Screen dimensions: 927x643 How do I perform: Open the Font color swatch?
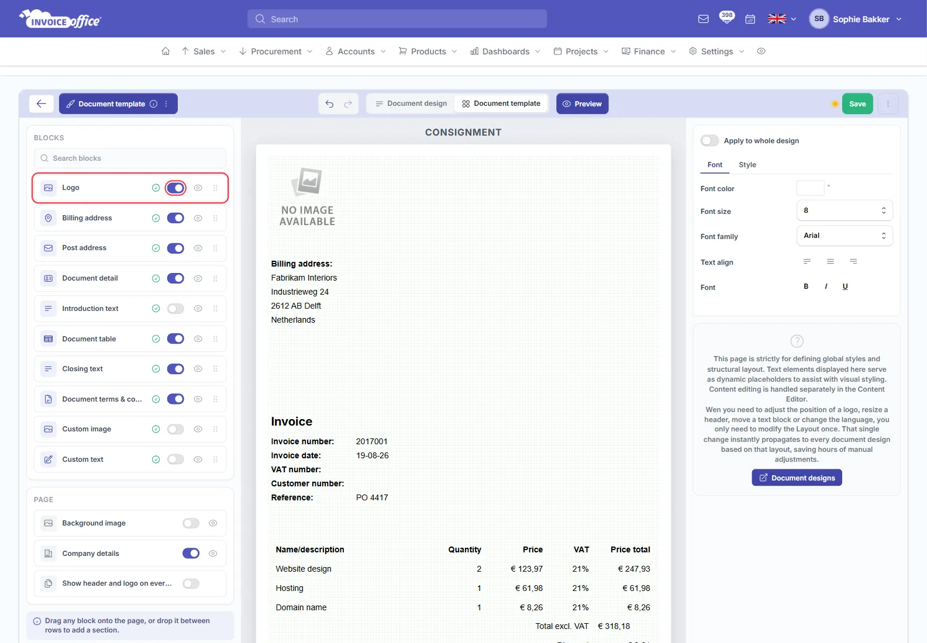click(811, 188)
